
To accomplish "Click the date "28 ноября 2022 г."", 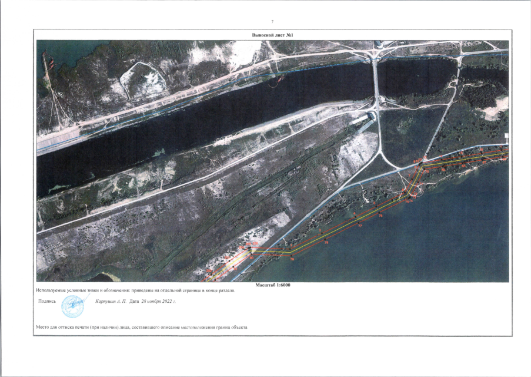I will 158,301.
